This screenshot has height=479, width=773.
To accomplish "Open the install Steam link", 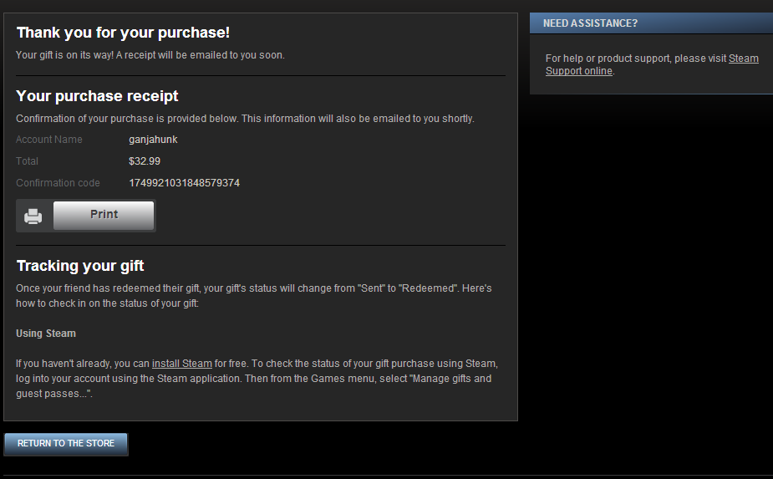I will (182, 364).
